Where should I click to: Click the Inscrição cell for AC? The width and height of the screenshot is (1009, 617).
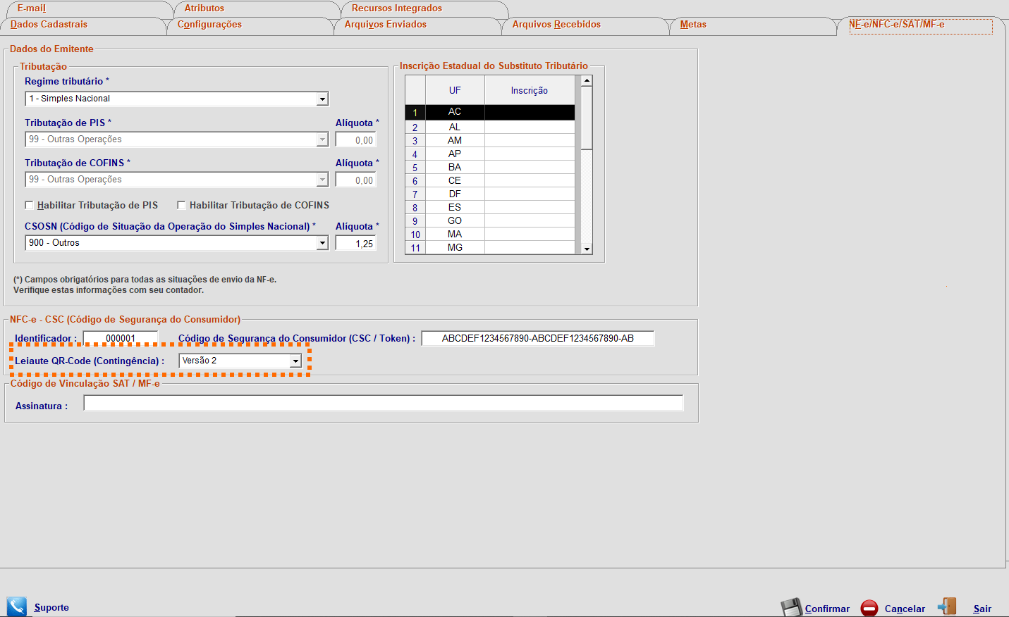point(530,112)
